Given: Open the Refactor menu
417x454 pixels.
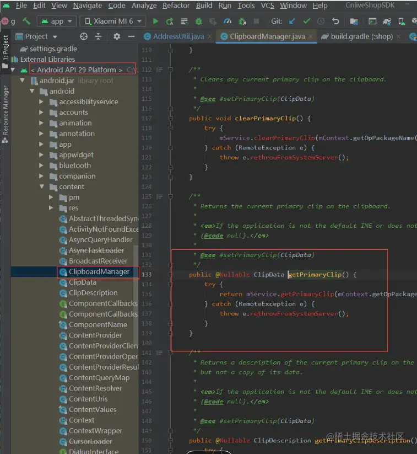Looking at the screenshot, I should click(176, 5).
